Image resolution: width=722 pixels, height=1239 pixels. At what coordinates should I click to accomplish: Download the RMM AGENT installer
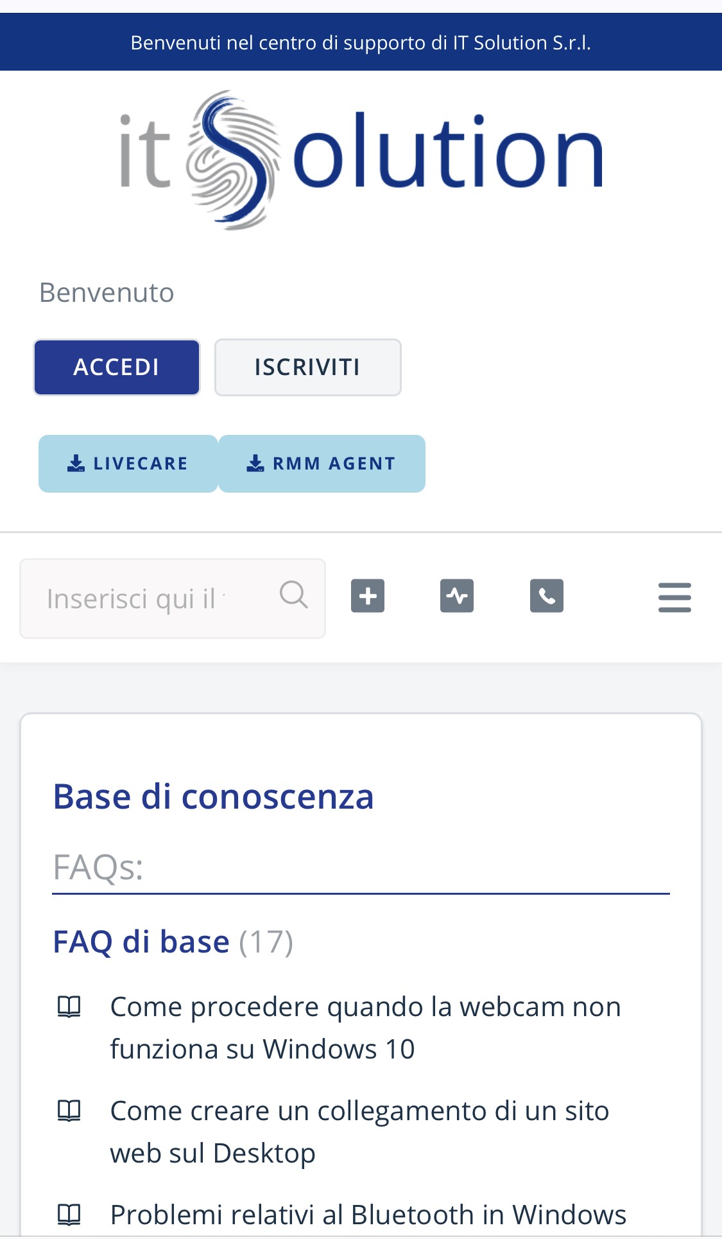[322, 464]
